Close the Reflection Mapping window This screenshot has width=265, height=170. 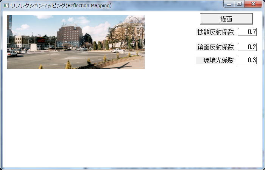(253, 4)
